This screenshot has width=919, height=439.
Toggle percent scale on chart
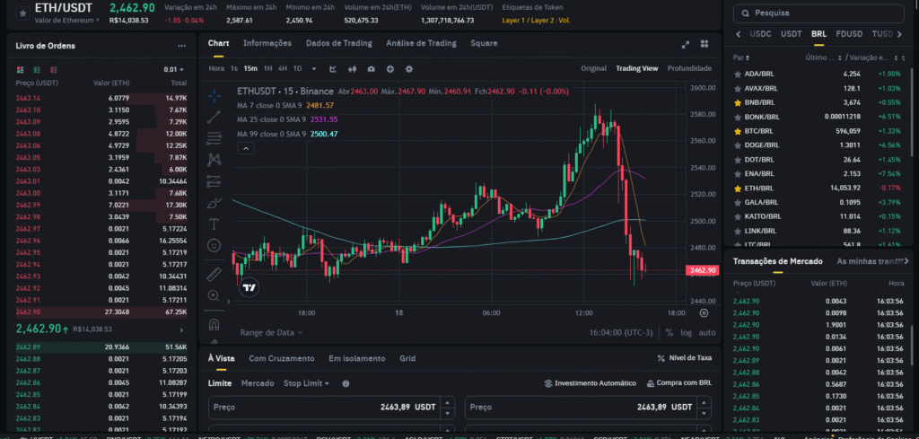[670, 332]
